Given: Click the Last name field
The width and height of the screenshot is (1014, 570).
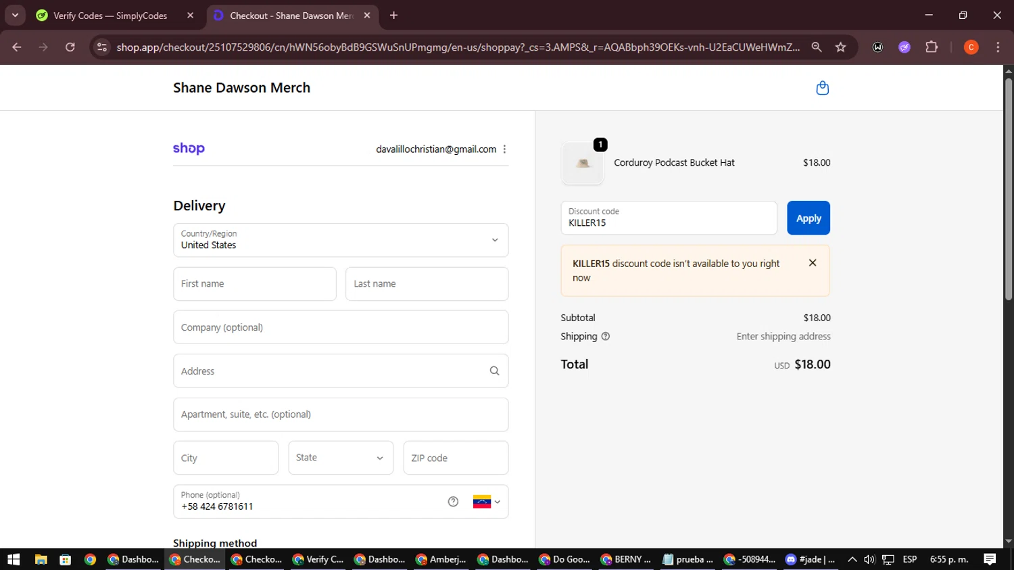Looking at the screenshot, I should coord(427,284).
